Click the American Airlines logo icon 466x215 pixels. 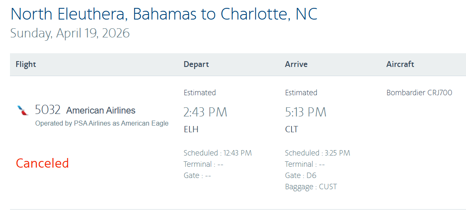[x=22, y=110]
